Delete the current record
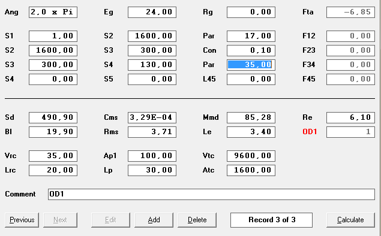This screenshot has width=381, height=236. 197,220
